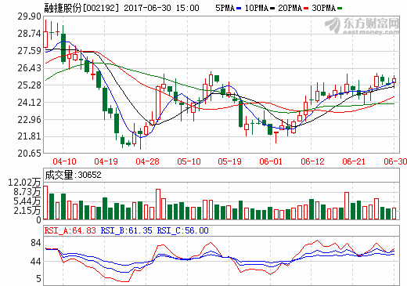This screenshot has height=286, width=407.
Task: Click the 26.43 price axis label
Action: coord(29,68)
